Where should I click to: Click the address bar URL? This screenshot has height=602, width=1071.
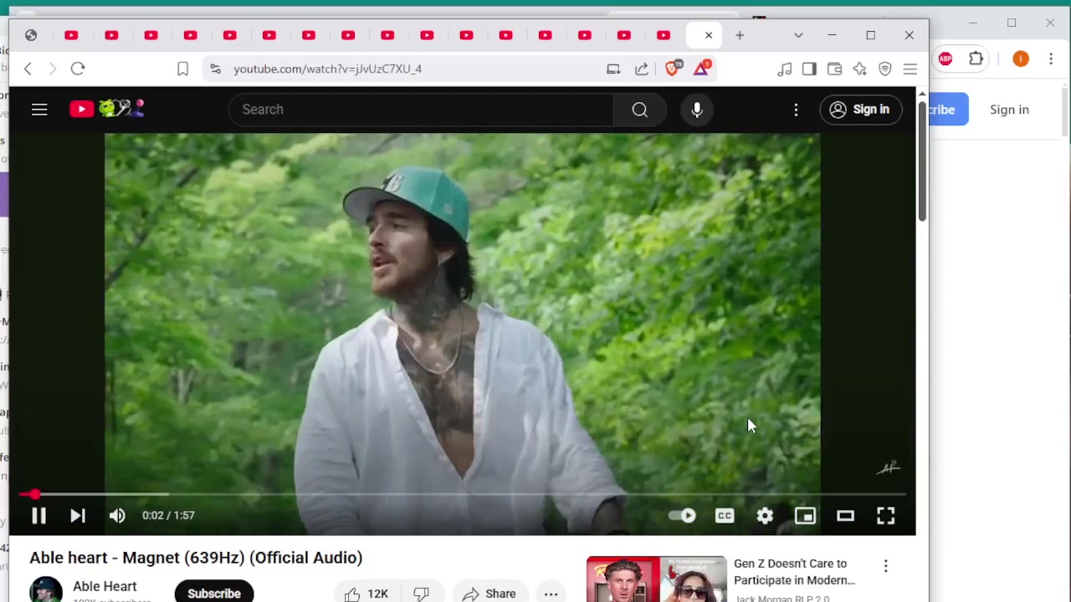(x=328, y=69)
